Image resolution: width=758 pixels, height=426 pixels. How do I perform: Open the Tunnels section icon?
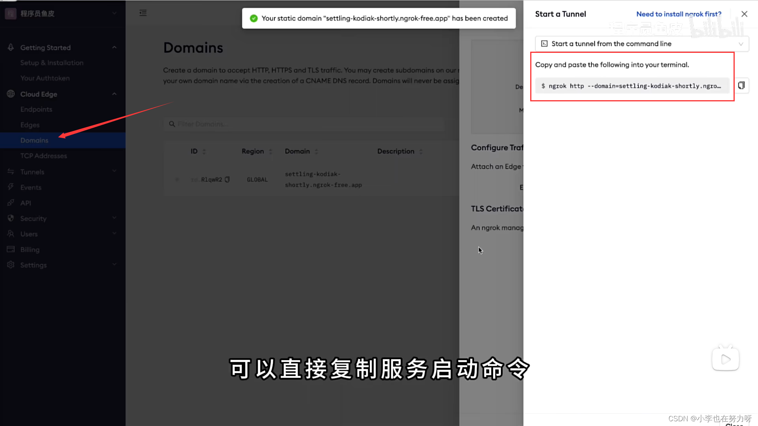point(10,172)
